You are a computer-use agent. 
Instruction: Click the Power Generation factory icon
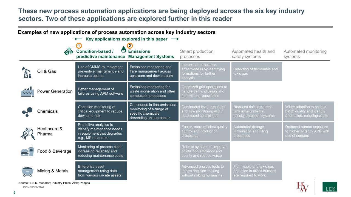(x=27, y=92)
